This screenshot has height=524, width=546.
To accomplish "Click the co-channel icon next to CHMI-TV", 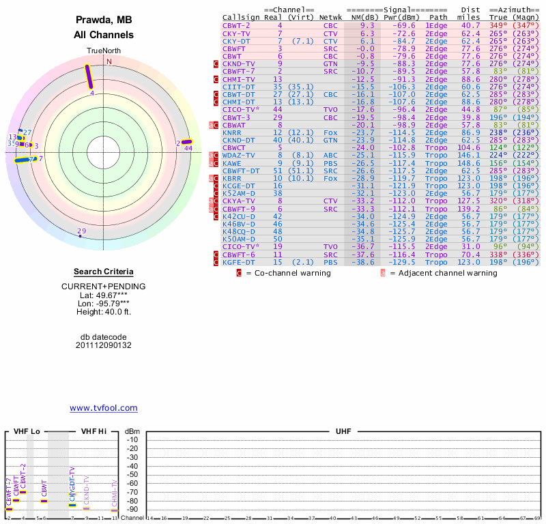I will 216,79.
